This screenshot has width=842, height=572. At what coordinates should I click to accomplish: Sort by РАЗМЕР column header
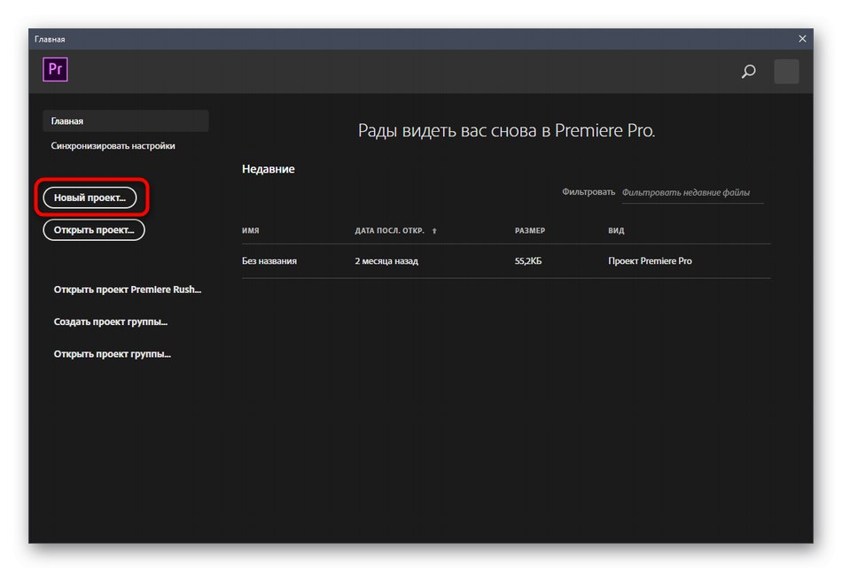click(x=529, y=230)
